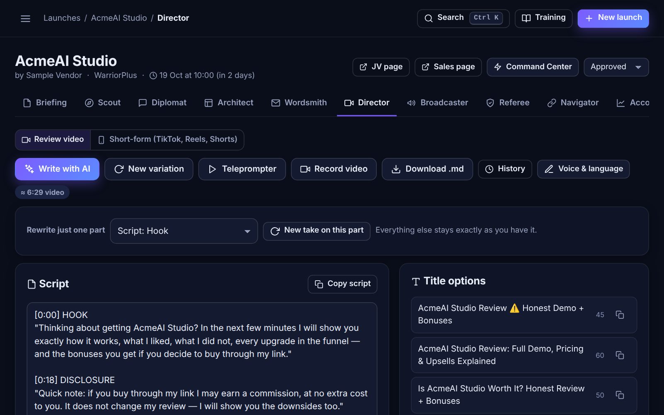Launch the Teleprompter

point(242,169)
